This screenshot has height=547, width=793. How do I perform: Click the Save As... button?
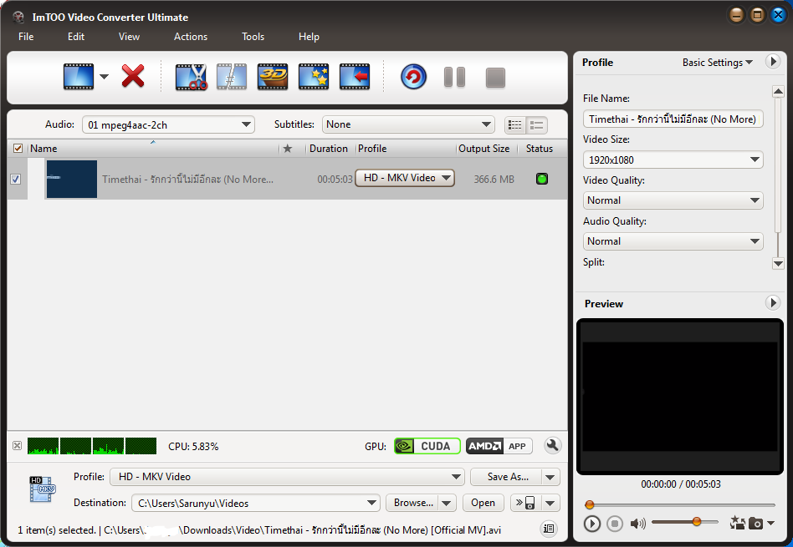[x=506, y=477]
